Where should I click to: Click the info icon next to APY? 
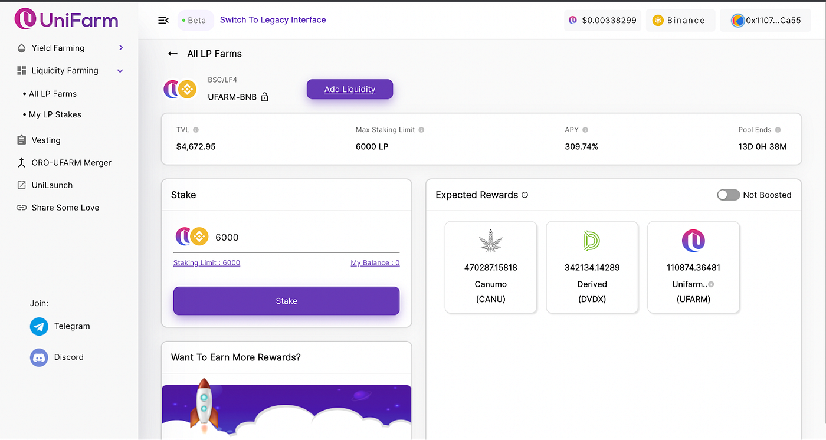(585, 130)
